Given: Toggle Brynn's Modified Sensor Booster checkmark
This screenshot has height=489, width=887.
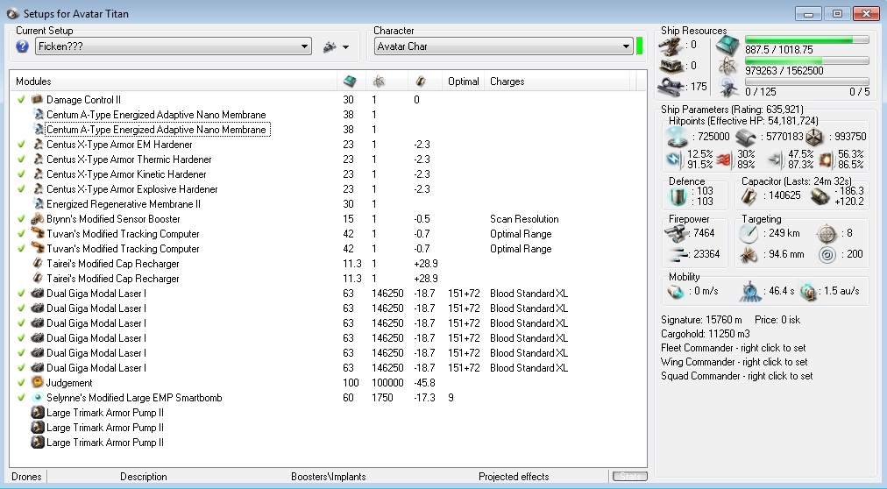Looking at the screenshot, I should click(22, 219).
